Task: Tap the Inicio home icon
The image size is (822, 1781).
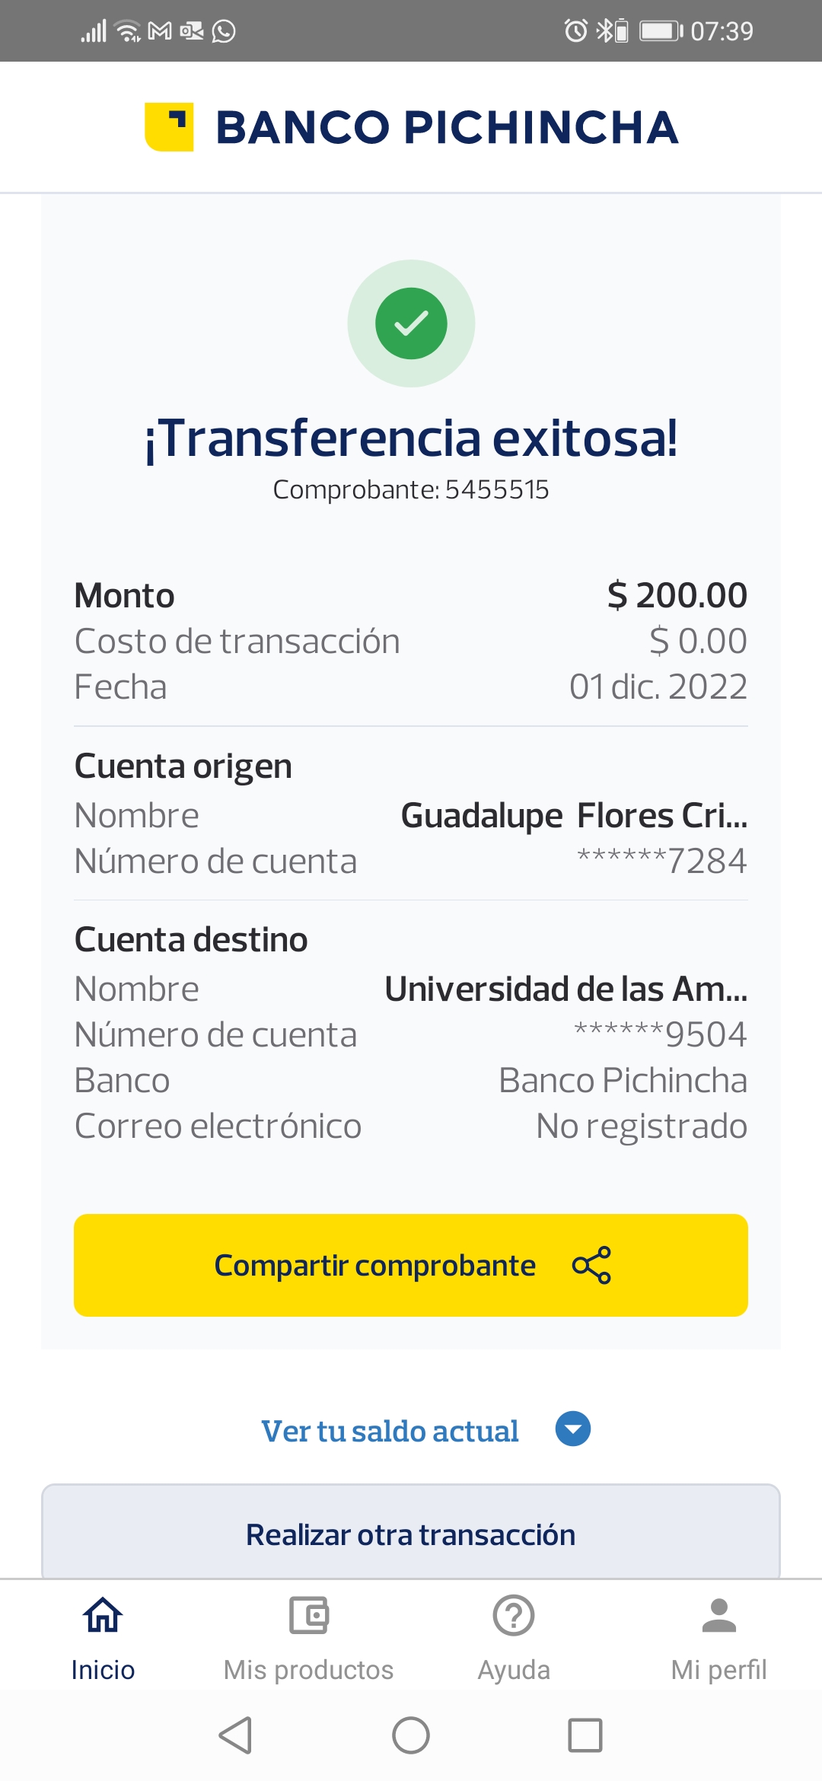Action: [103, 1615]
